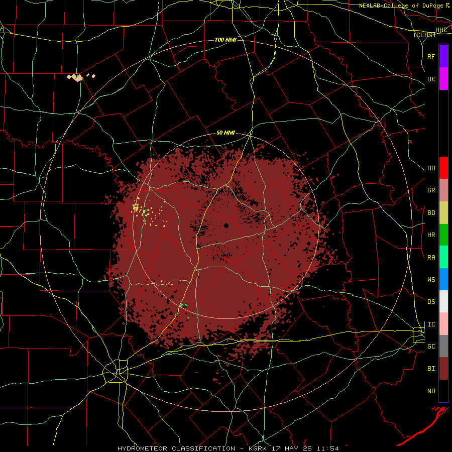Click the light pink IC legend swatch

point(443,324)
